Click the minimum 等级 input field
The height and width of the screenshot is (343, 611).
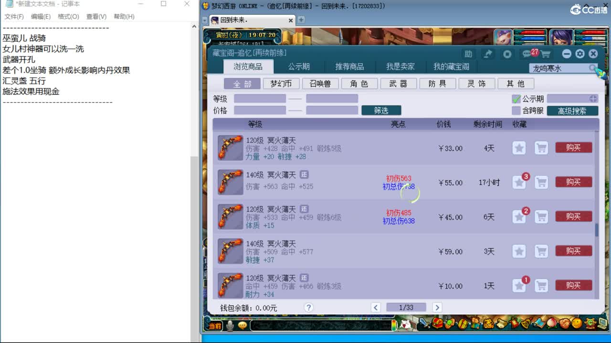pyautogui.click(x=260, y=99)
